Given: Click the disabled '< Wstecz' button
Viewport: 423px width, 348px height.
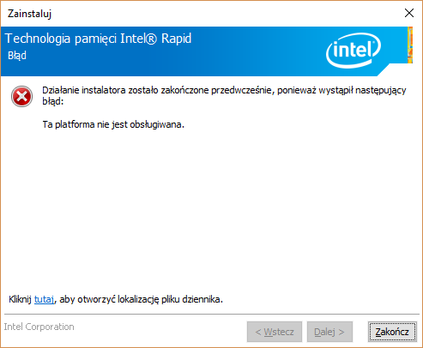Looking at the screenshot, I should (x=275, y=332).
